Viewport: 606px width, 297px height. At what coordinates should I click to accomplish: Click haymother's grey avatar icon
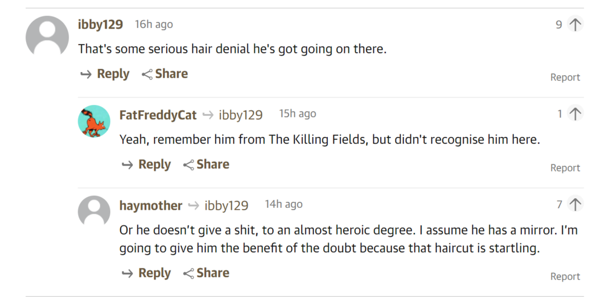[x=94, y=212]
